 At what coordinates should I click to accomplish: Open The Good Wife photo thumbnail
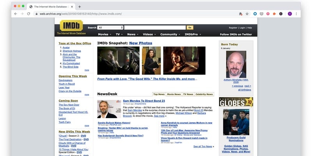[x=151, y=60]
